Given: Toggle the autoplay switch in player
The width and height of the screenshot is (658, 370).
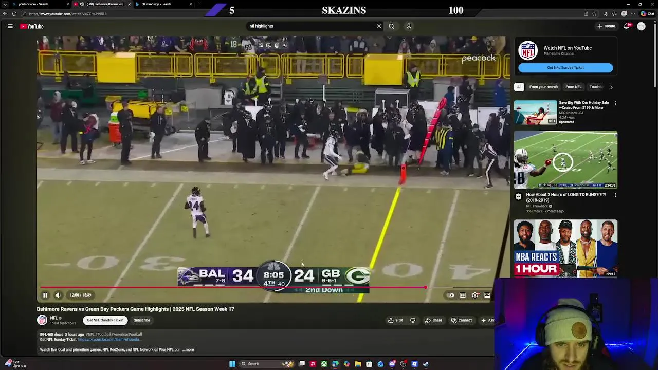Looking at the screenshot, I should (x=451, y=295).
